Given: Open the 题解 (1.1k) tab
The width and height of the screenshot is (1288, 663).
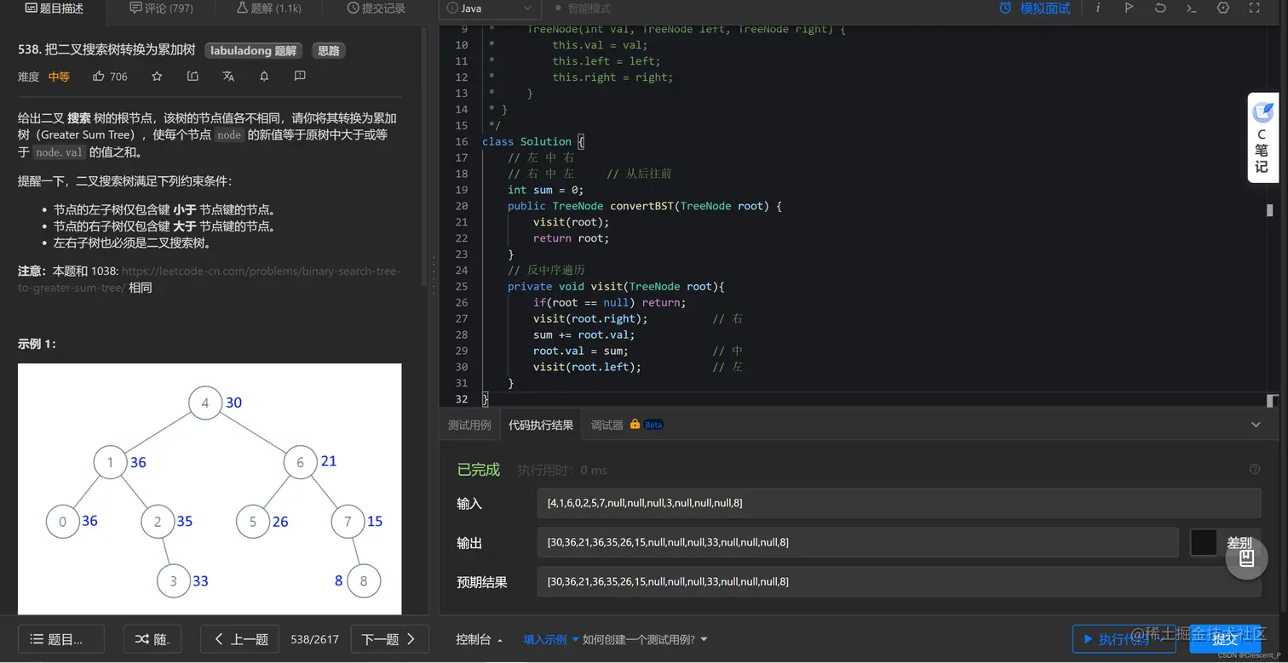Looking at the screenshot, I should click(269, 9).
